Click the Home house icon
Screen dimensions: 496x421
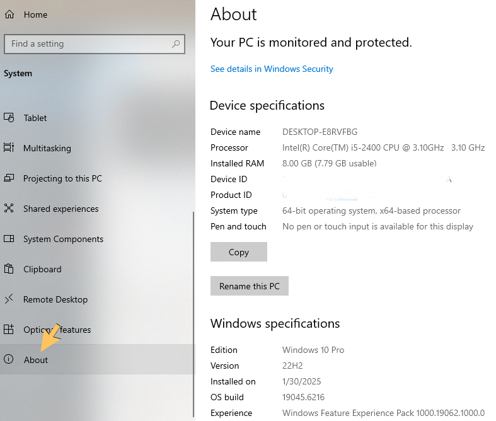pos(9,14)
